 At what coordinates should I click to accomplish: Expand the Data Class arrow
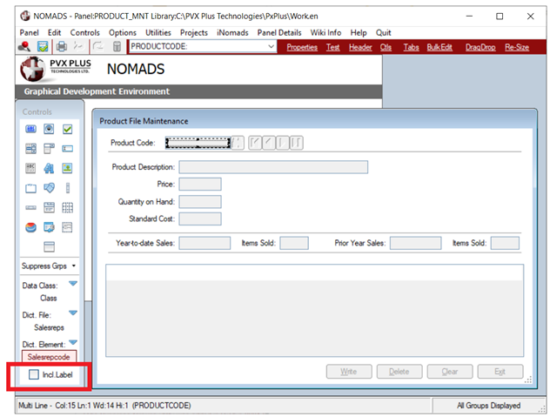pos(73,284)
